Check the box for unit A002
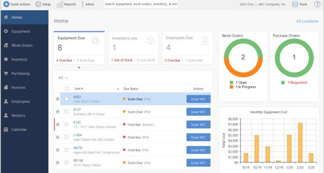 (66, 99)
